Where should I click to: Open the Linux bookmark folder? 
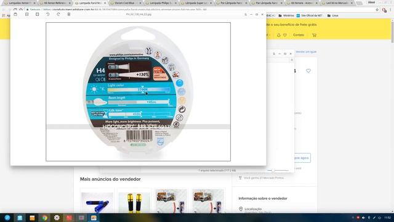[x=332, y=15]
